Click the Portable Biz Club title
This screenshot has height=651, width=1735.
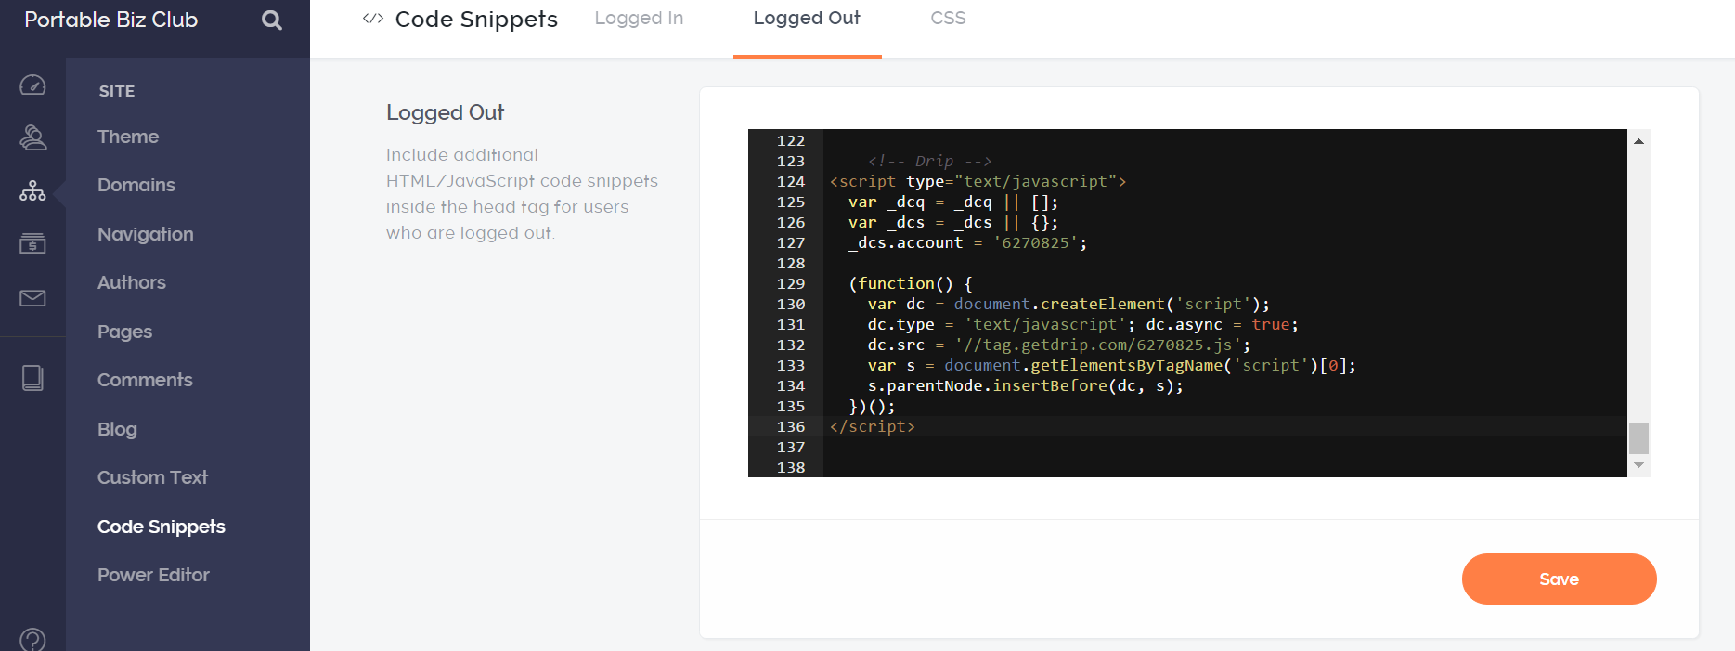tap(111, 20)
